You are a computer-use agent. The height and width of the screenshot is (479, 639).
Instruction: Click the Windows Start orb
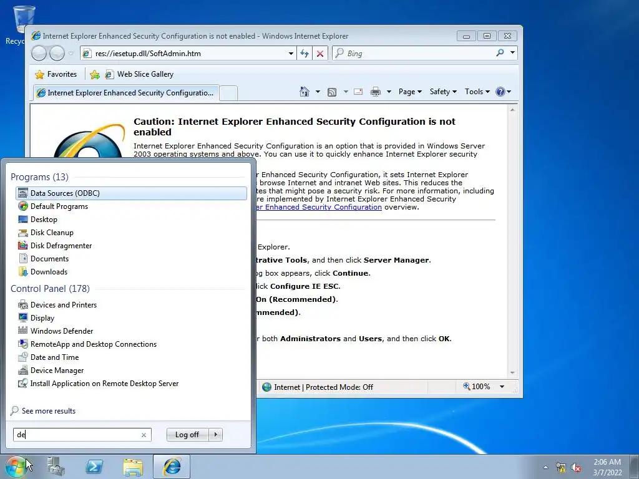[16, 467]
